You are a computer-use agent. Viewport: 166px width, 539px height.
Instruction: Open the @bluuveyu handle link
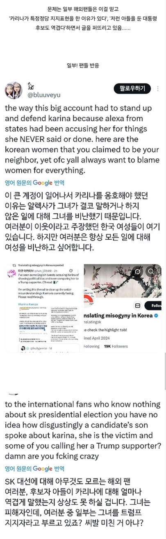44,95
